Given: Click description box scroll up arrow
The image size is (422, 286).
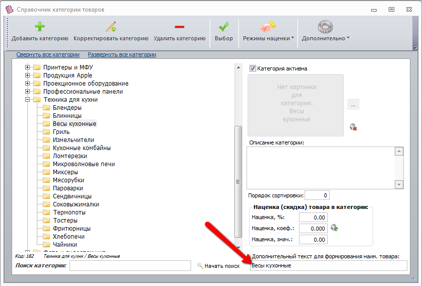Looking at the screenshot, I should coord(399,152).
